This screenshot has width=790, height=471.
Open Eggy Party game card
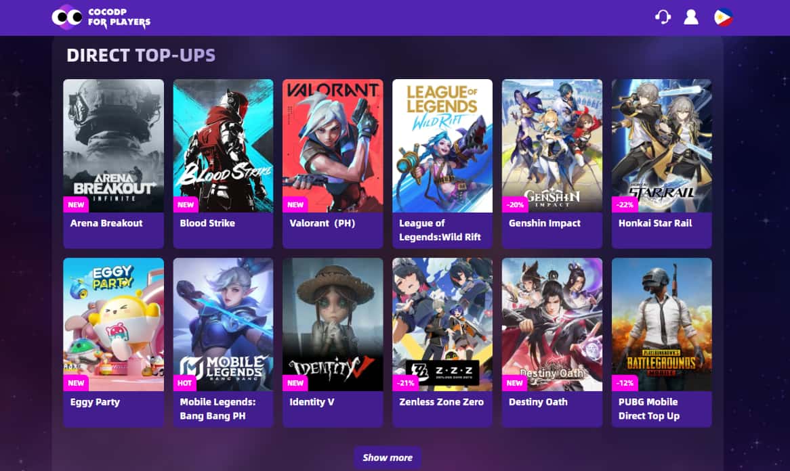point(113,342)
